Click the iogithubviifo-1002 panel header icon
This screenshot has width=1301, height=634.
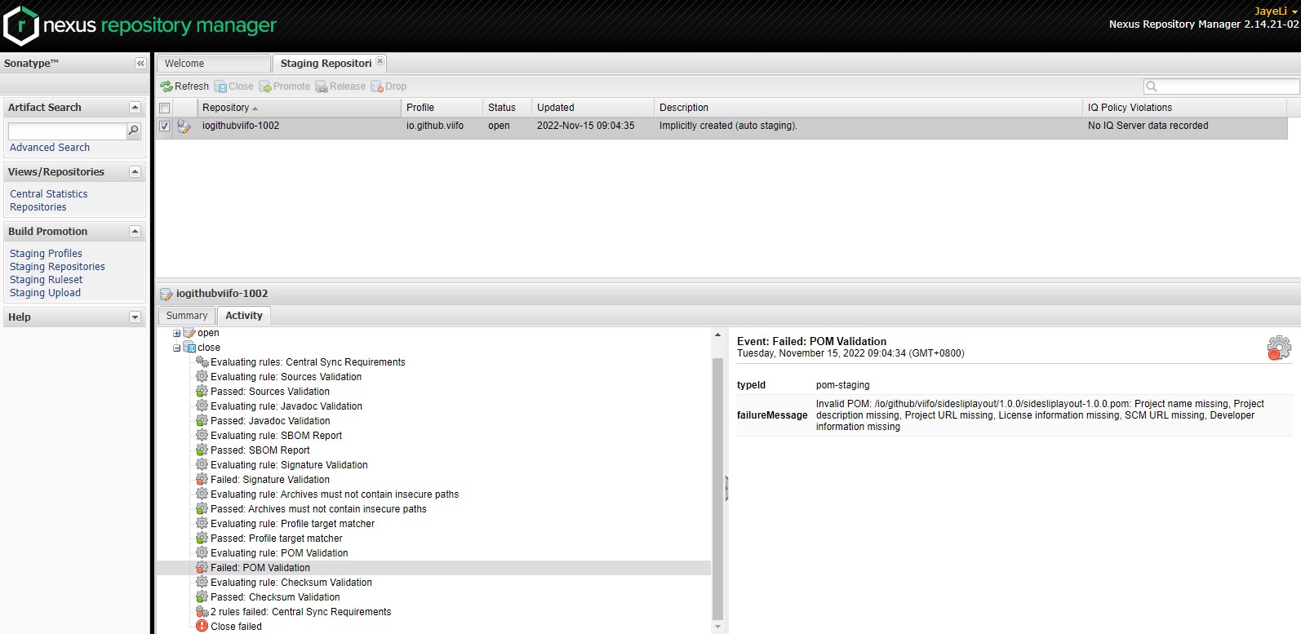(167, 294)
